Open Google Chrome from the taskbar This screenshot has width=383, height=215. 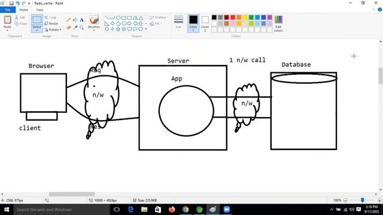pos(186,210)
